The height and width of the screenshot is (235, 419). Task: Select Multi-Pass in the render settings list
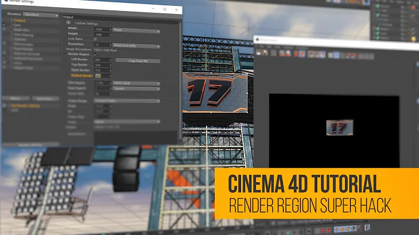pos(22,30)
